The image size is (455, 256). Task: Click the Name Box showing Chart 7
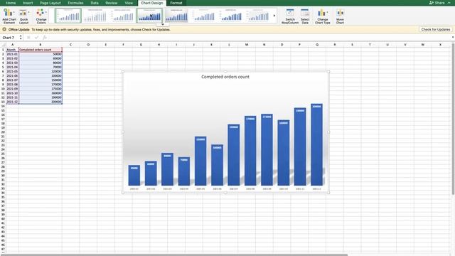(10, 38)
